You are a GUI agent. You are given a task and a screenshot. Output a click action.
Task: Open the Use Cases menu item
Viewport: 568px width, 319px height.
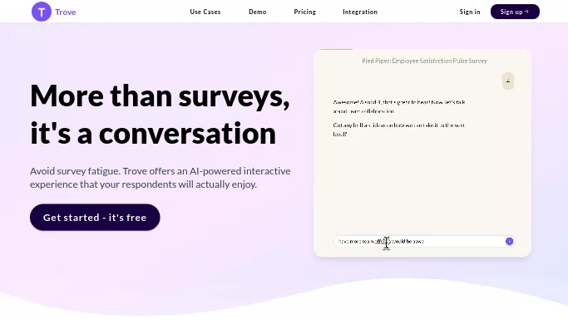pyautogui.click(x=205, y=12)
